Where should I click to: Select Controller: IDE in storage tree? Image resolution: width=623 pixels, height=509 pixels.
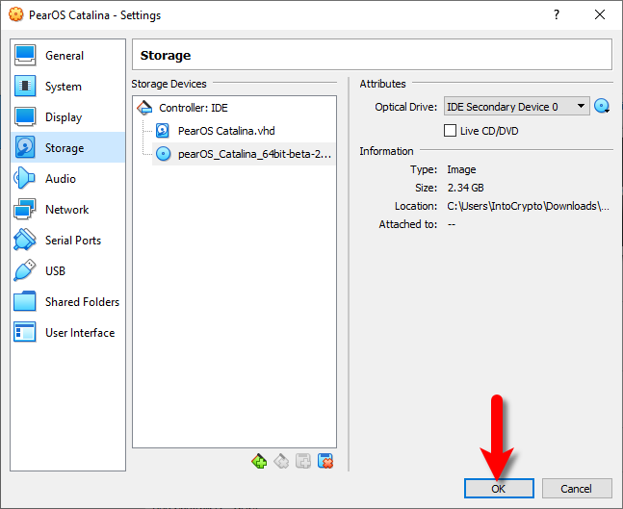(x=234, y=108)
